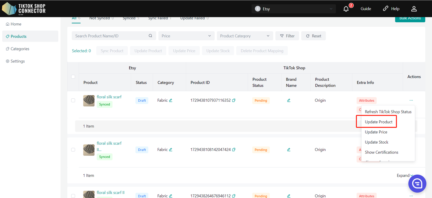Screen dimensions: 432x198
Task: Focus the Search Product Name/ID field
Action: (114, 36)
